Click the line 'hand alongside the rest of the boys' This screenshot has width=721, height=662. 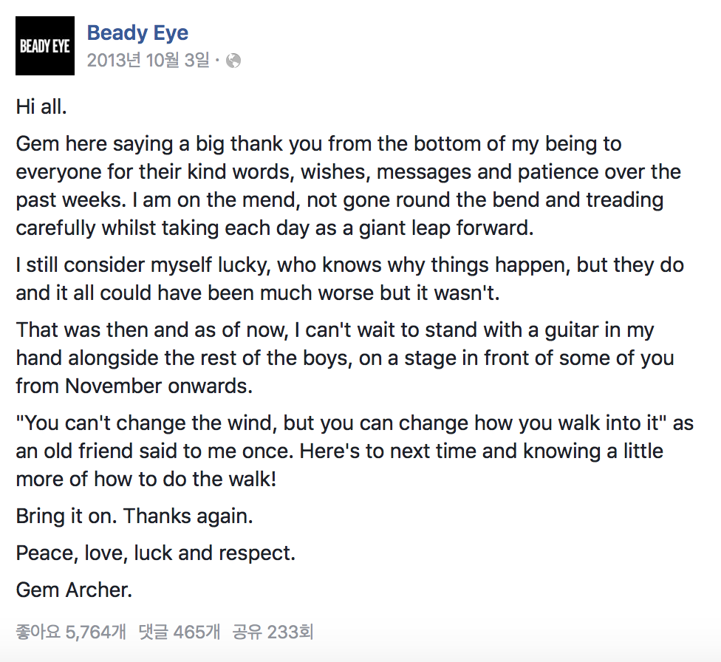(344, 358)
